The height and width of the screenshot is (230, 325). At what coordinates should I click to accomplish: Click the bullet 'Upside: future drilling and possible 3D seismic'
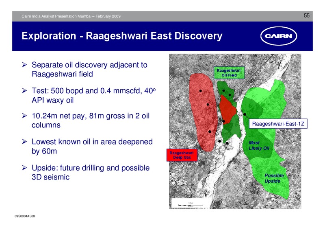point(91,172)
